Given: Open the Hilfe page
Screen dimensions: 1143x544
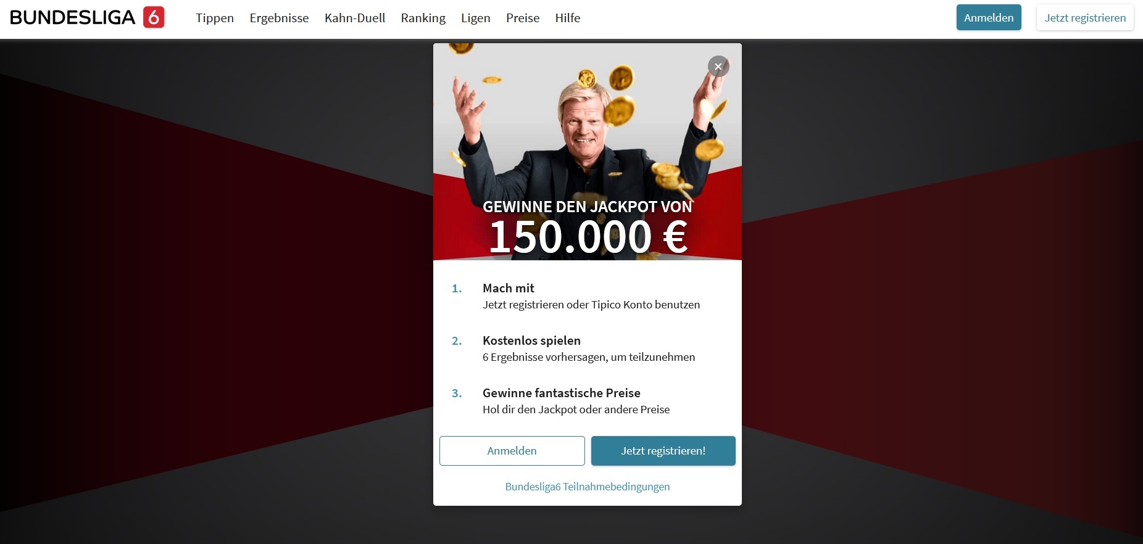Looking at the screenshot, I should point(567,18).
